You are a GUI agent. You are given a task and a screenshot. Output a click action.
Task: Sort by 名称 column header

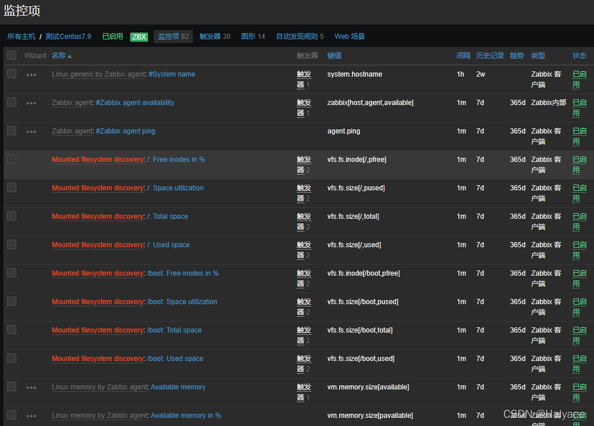coord(62,56)
